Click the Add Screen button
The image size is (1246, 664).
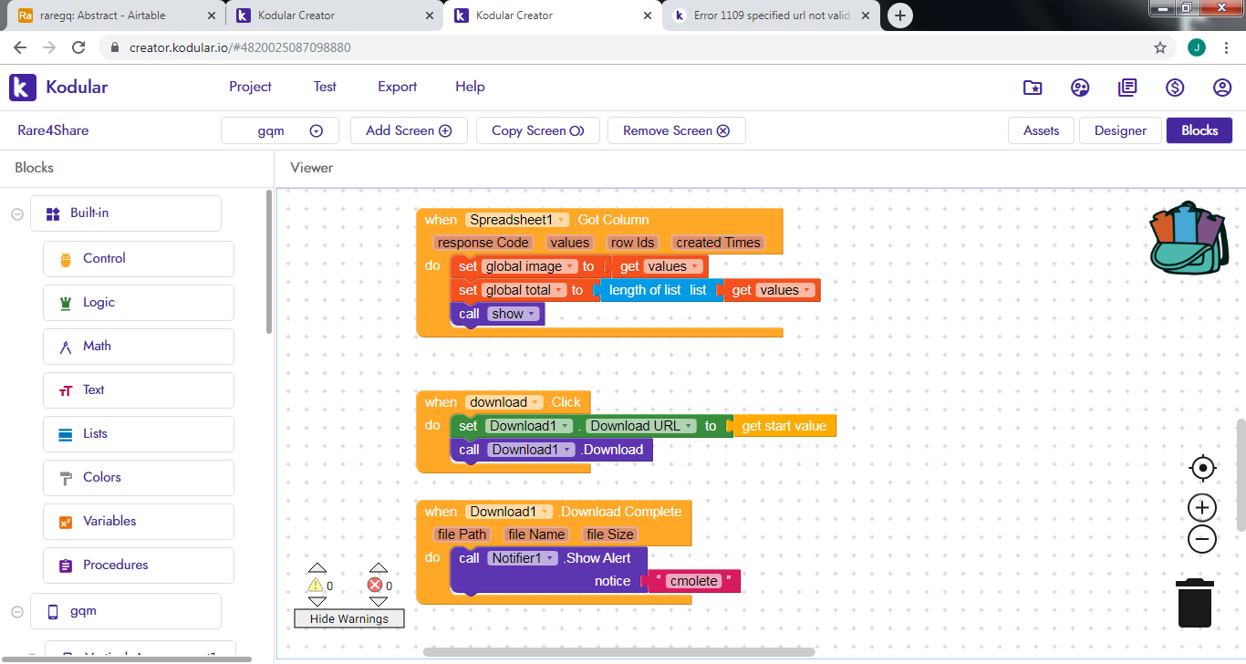point(409,130)
